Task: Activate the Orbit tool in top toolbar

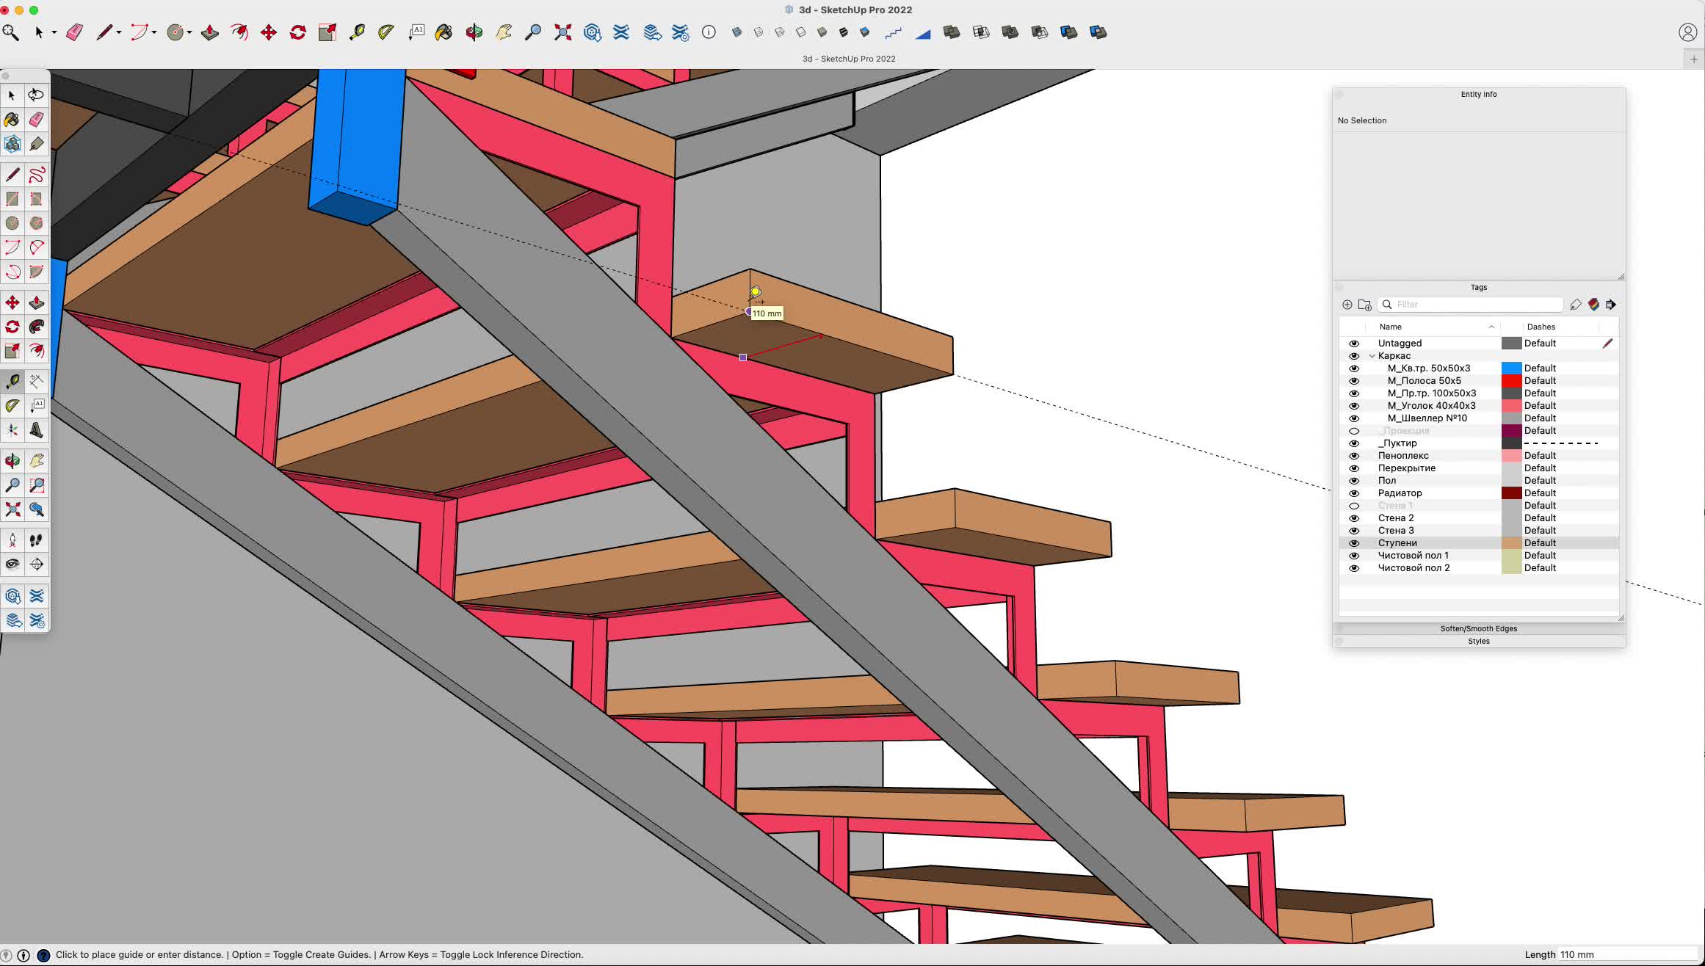Action: point(474,32)
